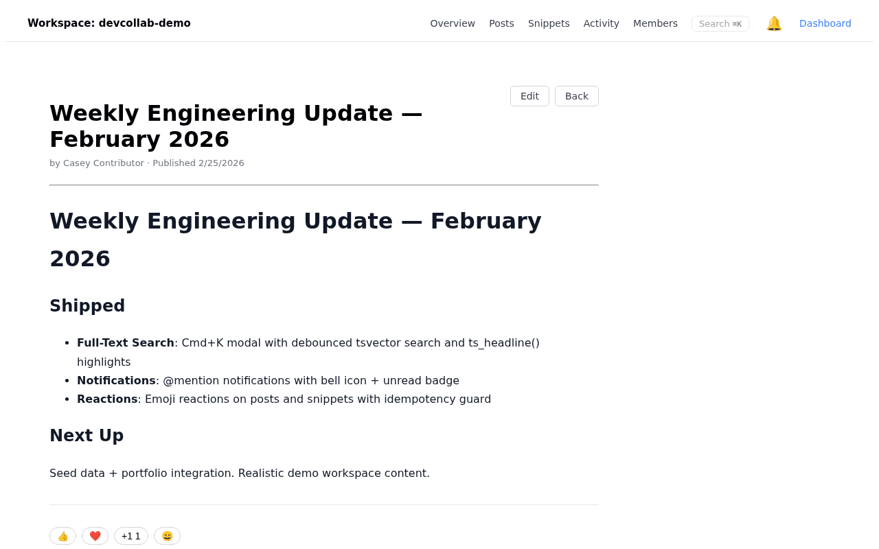
Task: Open the notifications bell
Action: coord(774,23)
